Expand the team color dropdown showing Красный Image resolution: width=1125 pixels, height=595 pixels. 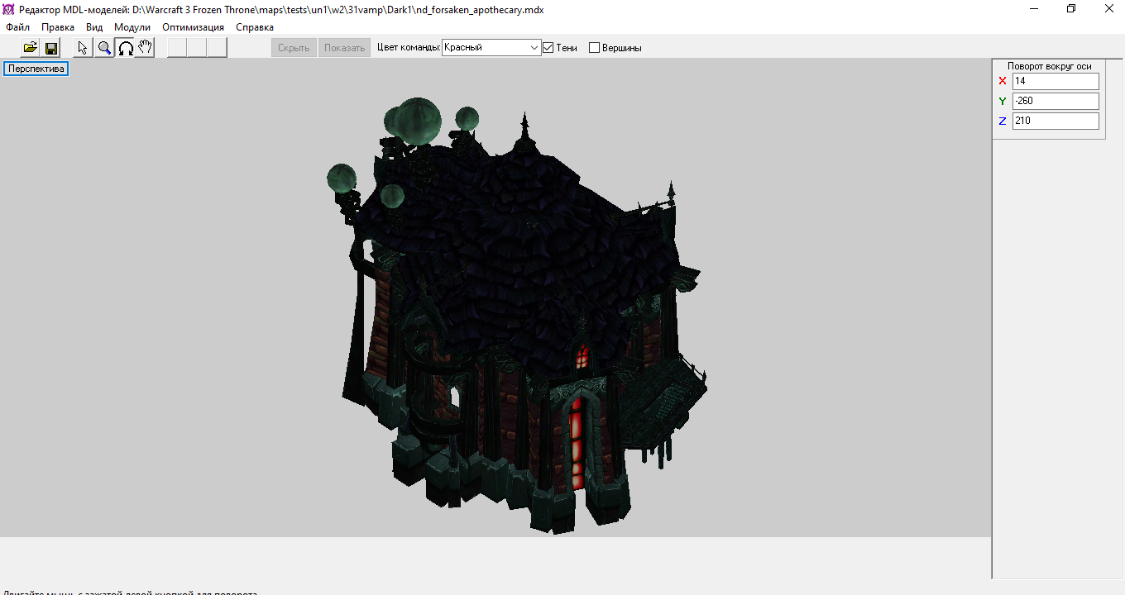(491, 48)
